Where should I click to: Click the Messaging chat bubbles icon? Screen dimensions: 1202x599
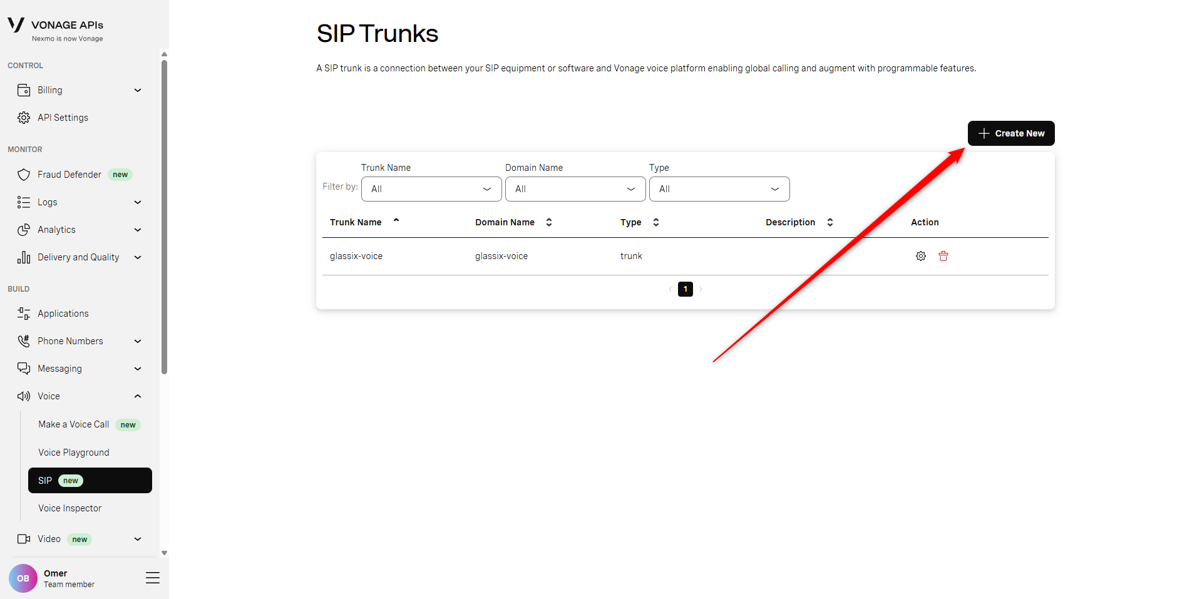(x=24, y=369)
